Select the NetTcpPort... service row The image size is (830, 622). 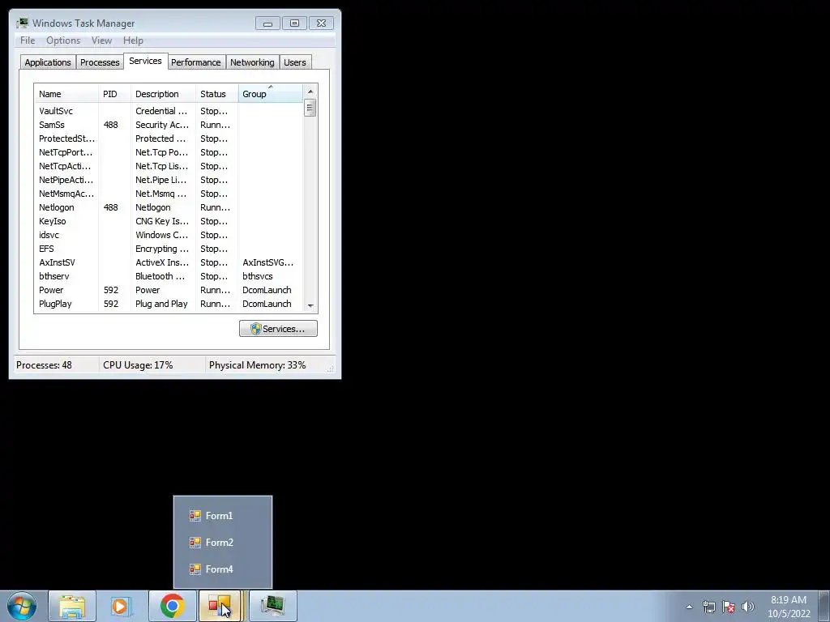169,152
